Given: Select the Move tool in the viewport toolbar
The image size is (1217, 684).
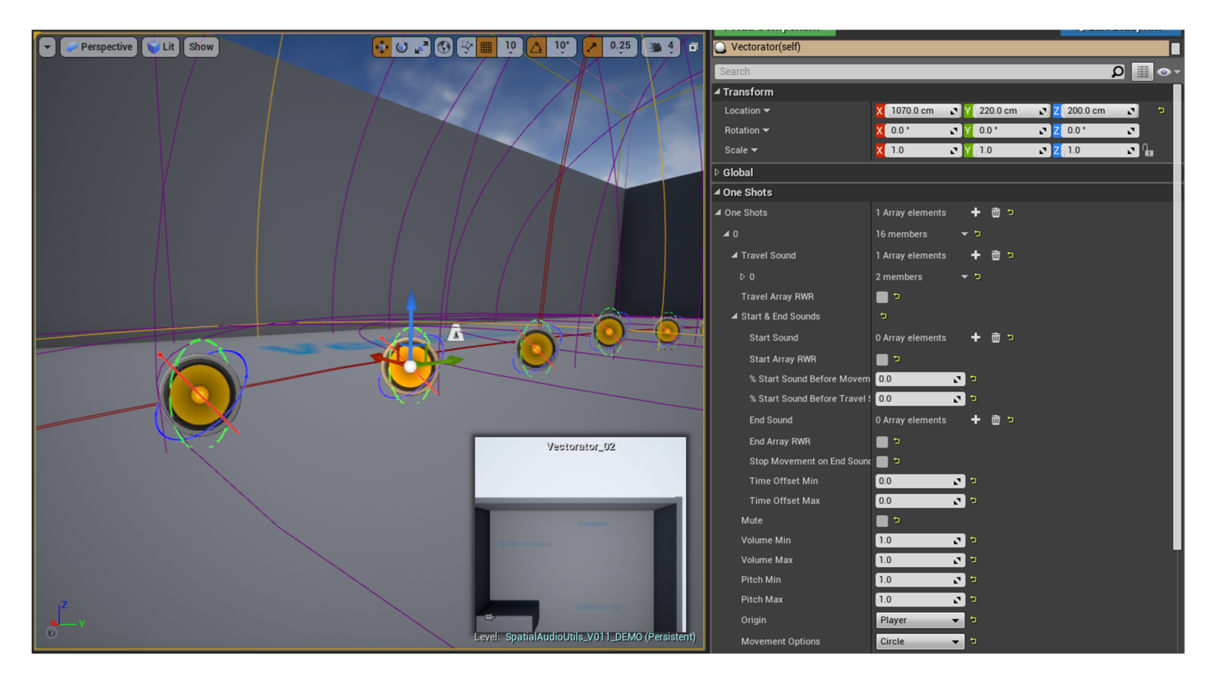Looking at the screenshot, I should pos(383,46).
